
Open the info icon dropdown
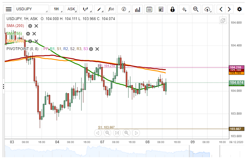coord(124,9)
